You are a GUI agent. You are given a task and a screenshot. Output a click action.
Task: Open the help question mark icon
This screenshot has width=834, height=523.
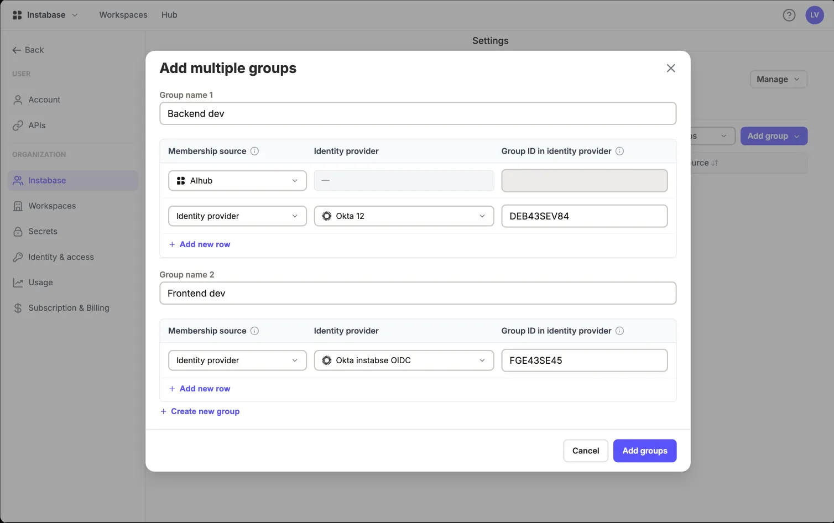(789, 15)
